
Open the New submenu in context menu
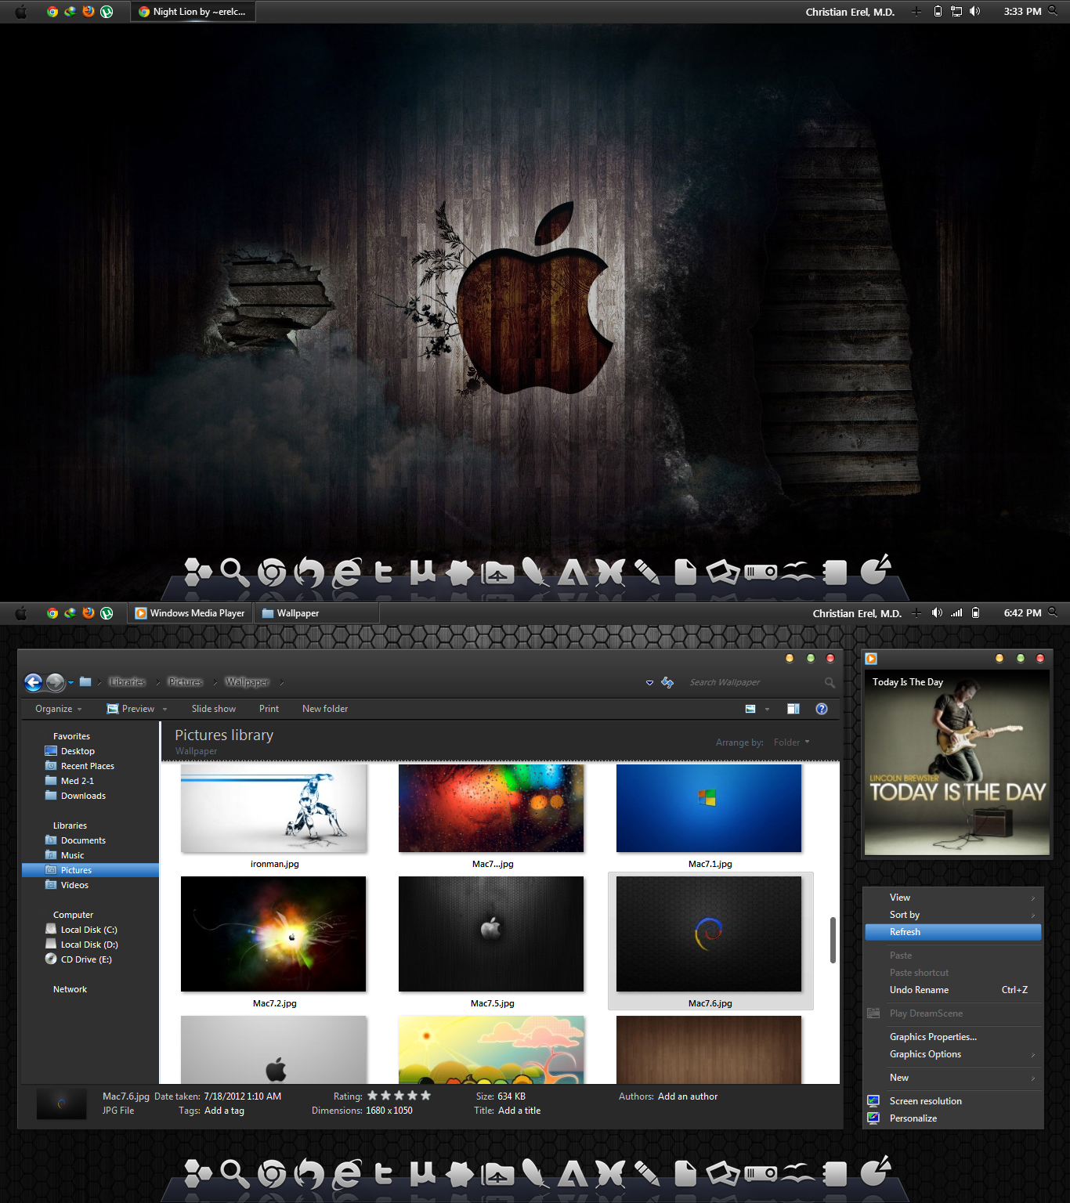[953, 1078]
